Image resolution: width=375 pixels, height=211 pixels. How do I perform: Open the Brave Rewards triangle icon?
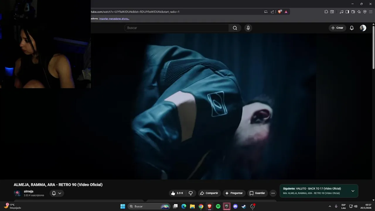[286, 12]
